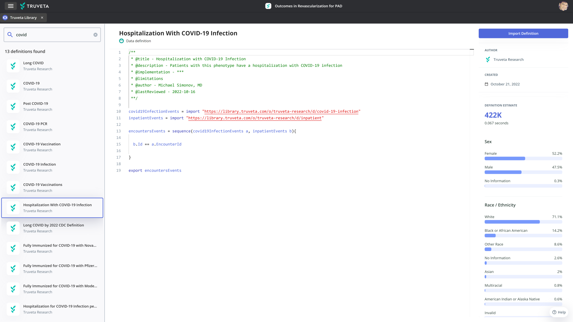
Task: Click the study icon beside Outcomes title
Action: tap(268, 6)
